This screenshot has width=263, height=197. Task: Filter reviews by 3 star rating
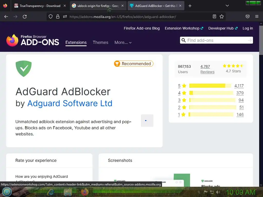point(182,100)
